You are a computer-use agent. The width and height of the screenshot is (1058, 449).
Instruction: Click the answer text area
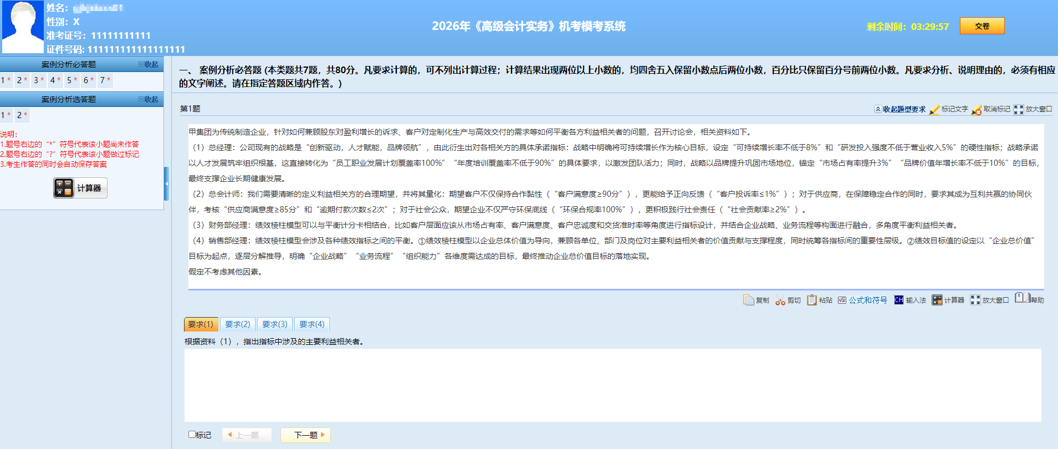[x=612, y=385]
